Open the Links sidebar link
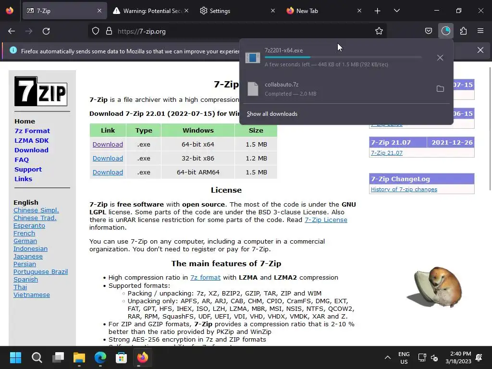 (x=23, y=179)
